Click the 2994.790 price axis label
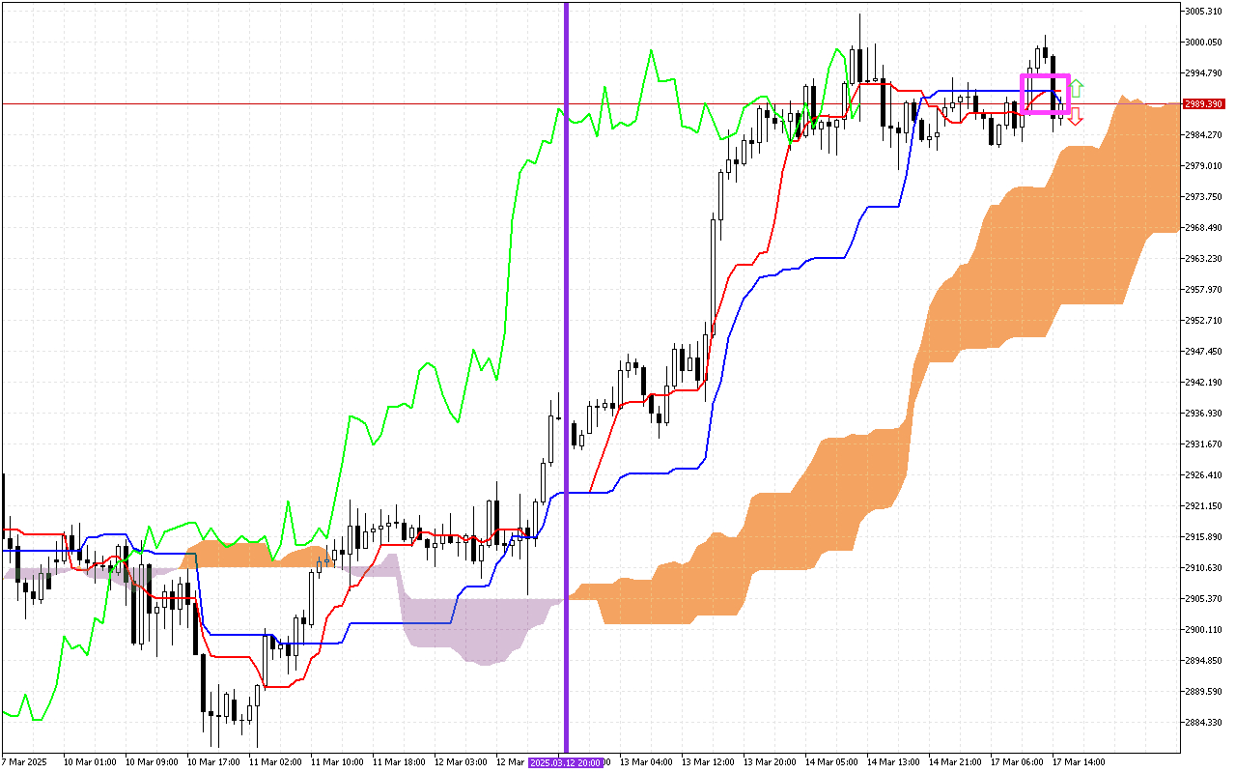Image resolution: width=1236 pixels, height=773 pixels. 1203,73
